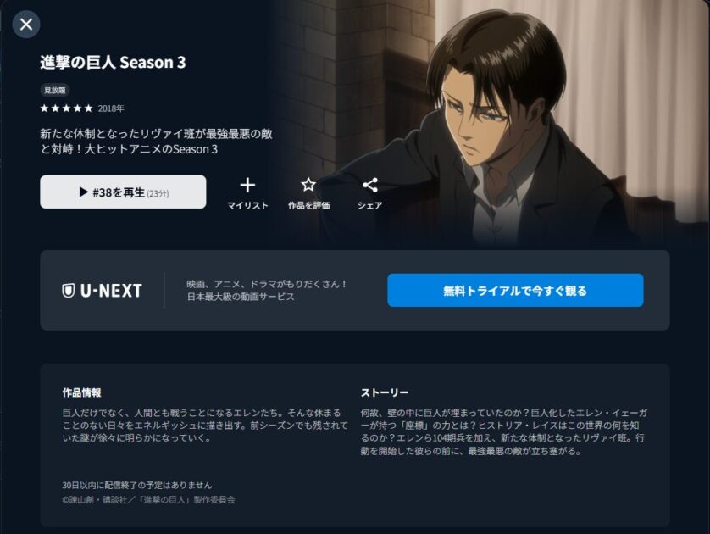710x534 pixels.
Task: Add to My List plus icon
Action: [x=247, y=185]
